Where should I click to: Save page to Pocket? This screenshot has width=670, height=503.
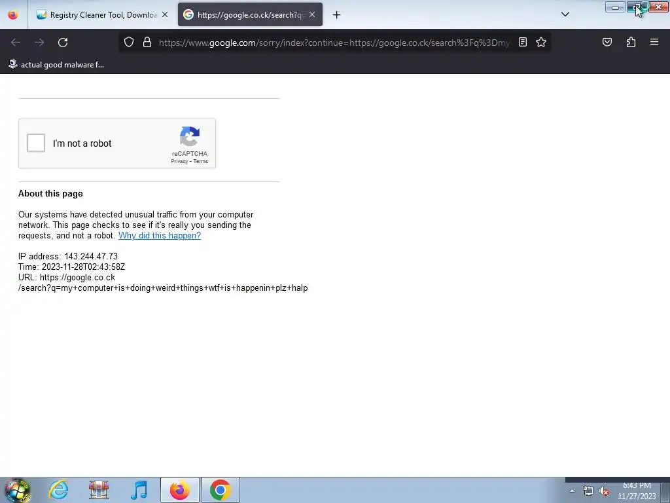coord(607,42)
